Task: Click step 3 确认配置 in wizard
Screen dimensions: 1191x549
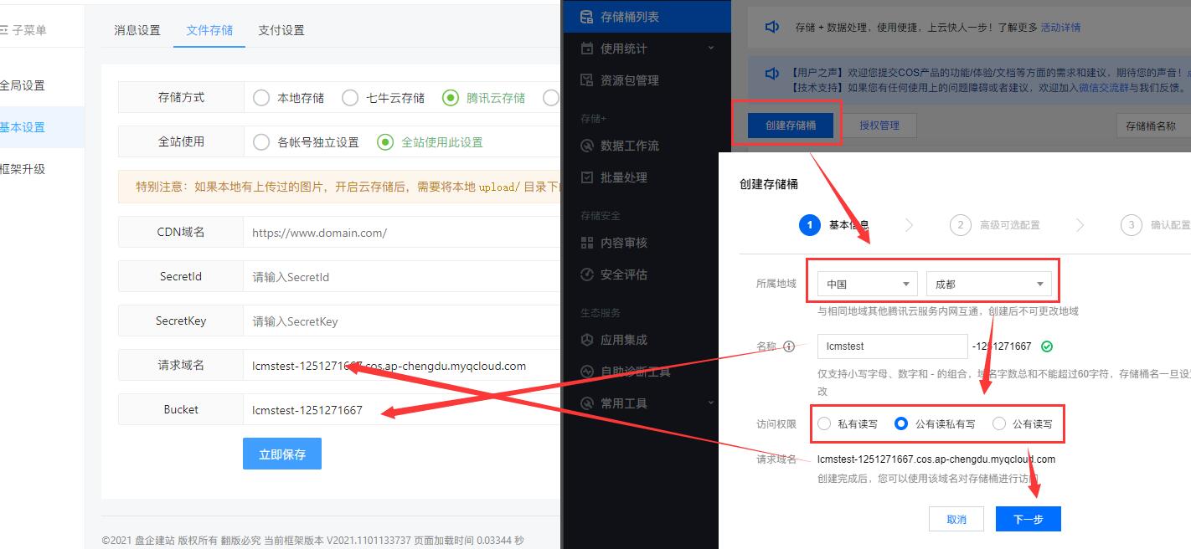Action: click(x=1157, y=225)
